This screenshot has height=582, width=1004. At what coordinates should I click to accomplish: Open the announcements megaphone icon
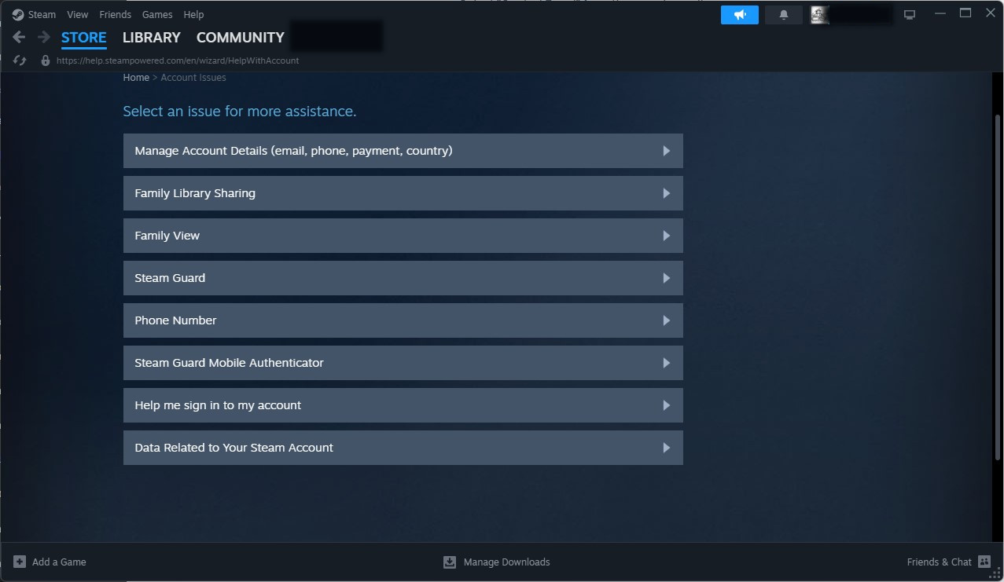point(738,14)
